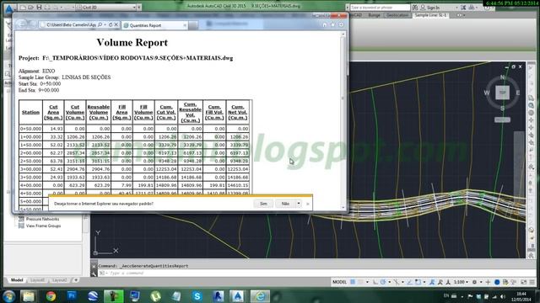540x303 pixels.
Task: Click station cell 1+00.000 in the table
Action: coord(30,136)
